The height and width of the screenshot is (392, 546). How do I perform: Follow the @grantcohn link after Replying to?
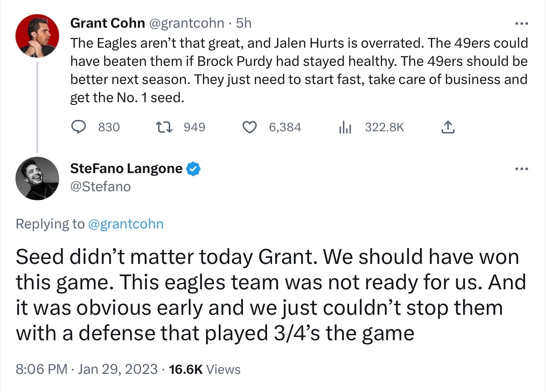[125, 223]
